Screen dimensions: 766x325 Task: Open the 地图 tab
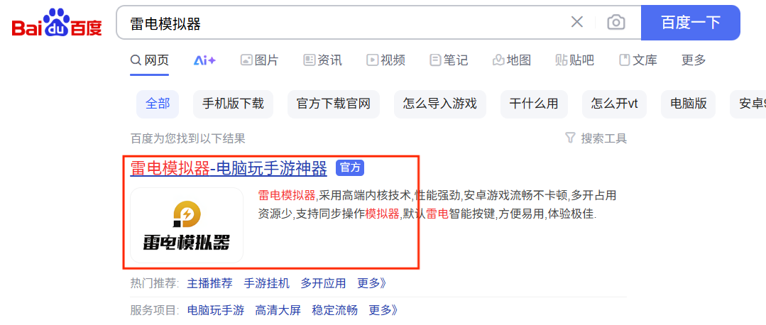[511, 60]
